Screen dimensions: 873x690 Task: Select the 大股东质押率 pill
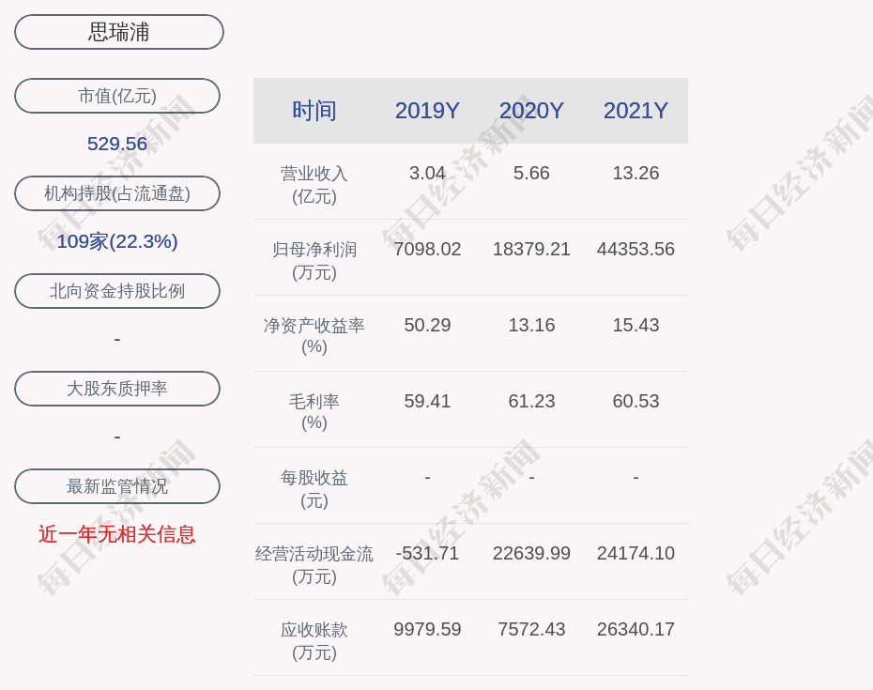point(117,388)
